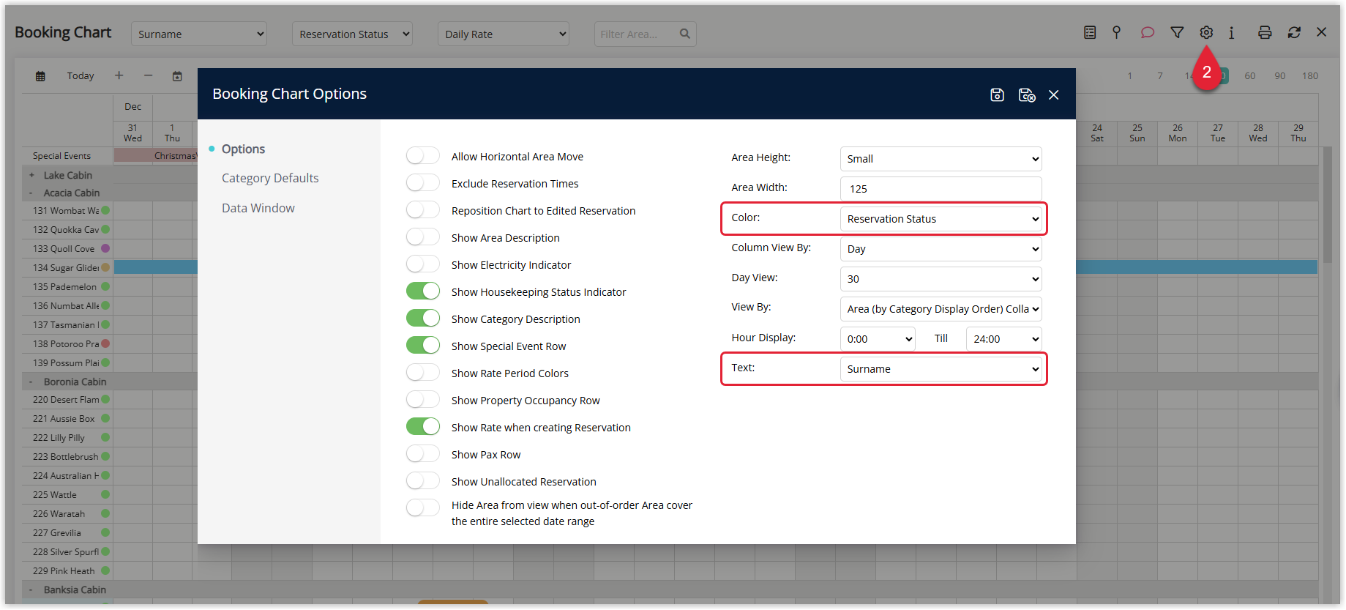Enable Show Rate Period Colors
This screenshot has height=610, width=1346.
tap(423, 373)
